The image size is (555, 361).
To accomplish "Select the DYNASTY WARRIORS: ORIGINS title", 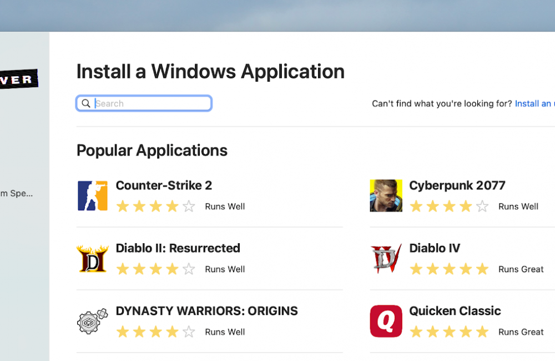I will tap(206, 311).
